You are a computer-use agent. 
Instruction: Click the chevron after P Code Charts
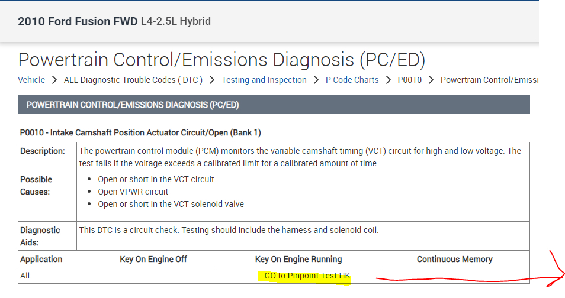click(389, 80)
